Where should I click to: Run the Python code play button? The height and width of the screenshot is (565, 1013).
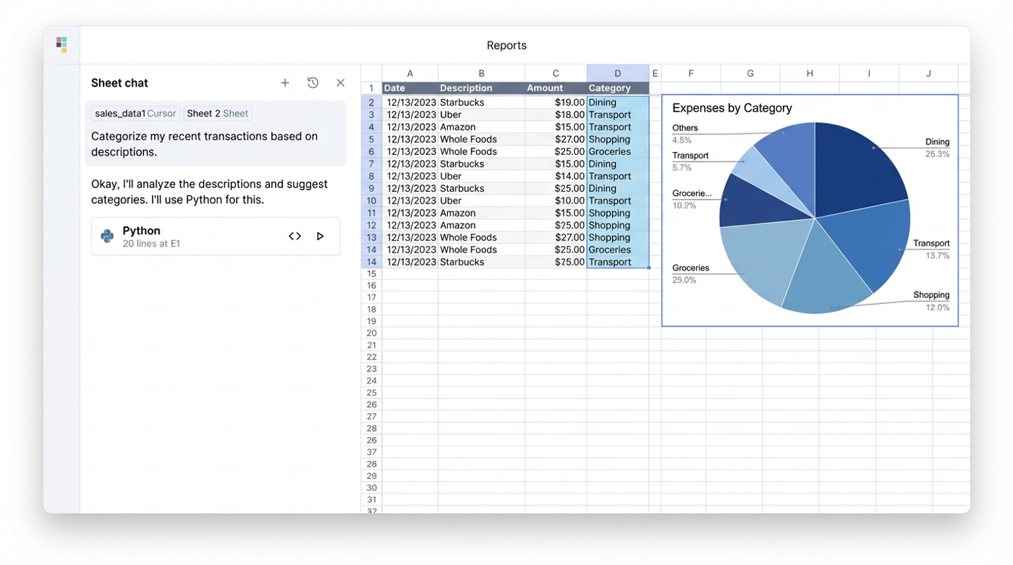coord(320,237)
